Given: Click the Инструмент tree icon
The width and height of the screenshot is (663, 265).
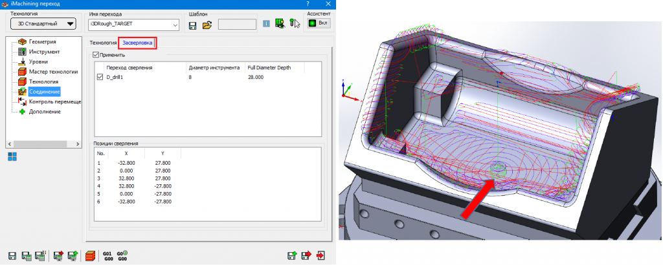Looking at the screenshot, I should click(x=23, y=52).
